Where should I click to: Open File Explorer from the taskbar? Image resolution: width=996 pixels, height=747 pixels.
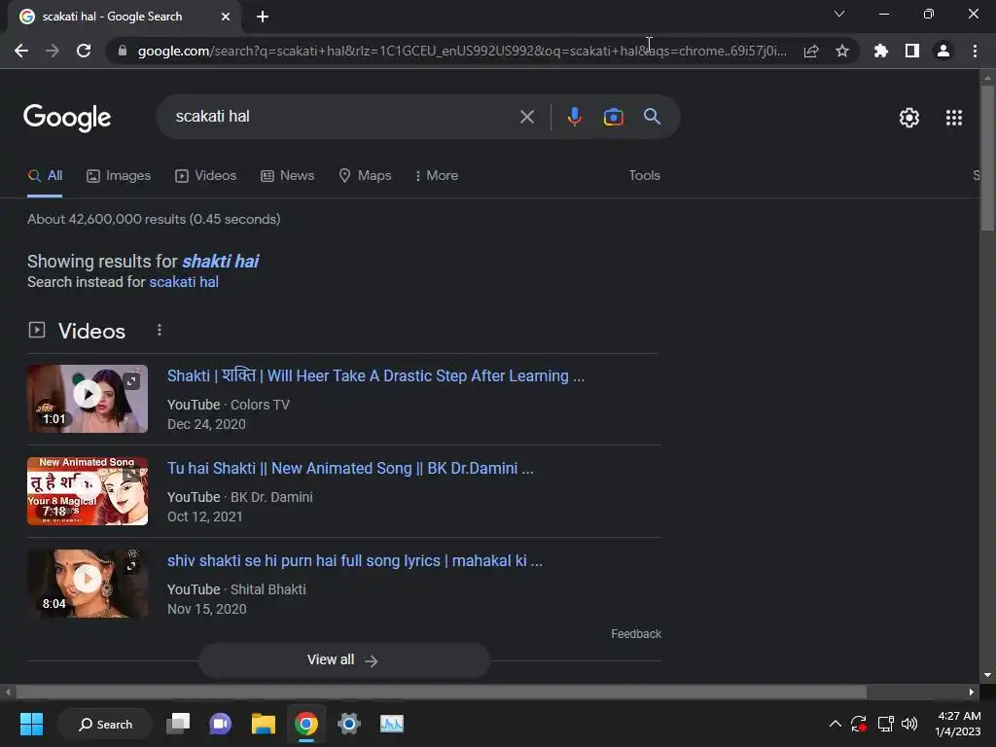pyautogui.click(x=263, y=724)
